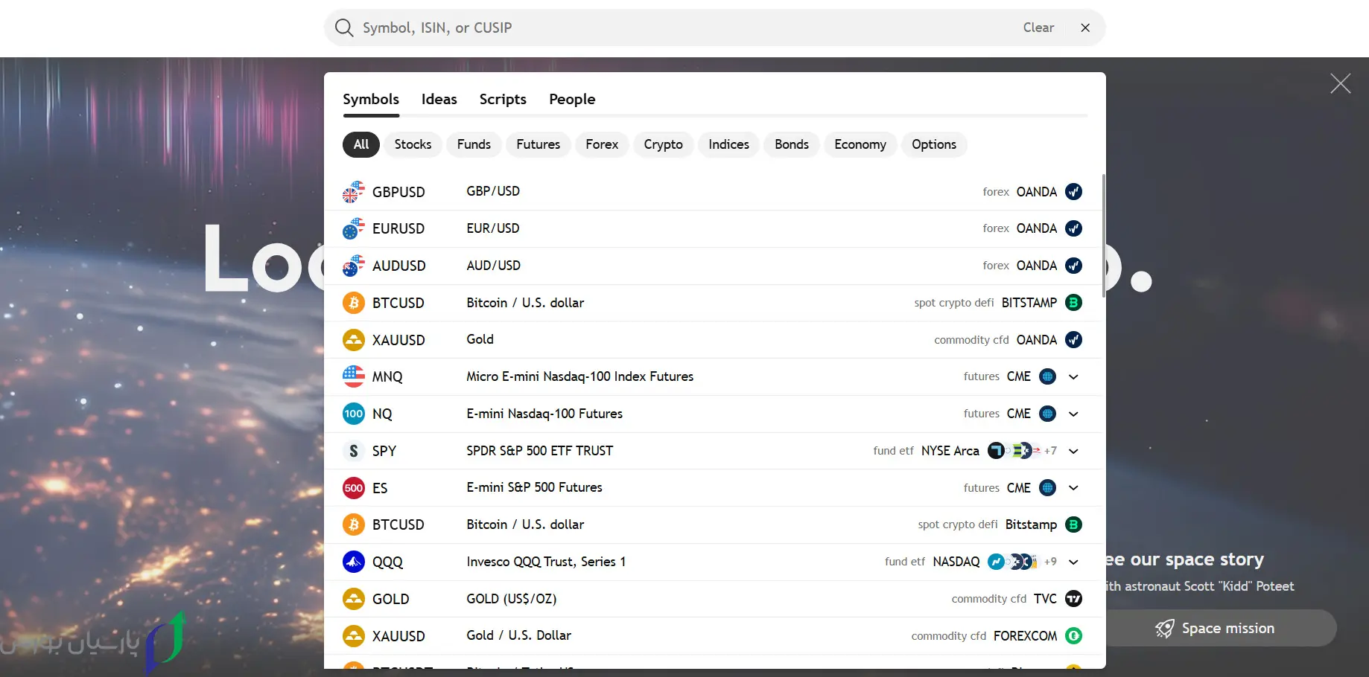Viewport: 1369px width, 677px height.
Task: Click the OANDA icon in the GBPUSD row
Action: tap(1073, 192)
